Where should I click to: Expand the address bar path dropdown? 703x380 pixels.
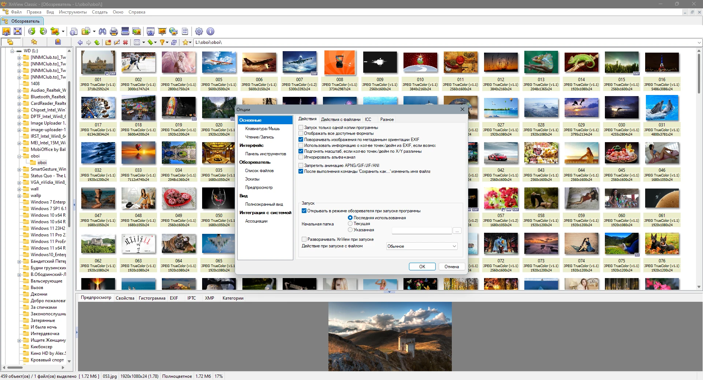point(699,42)
